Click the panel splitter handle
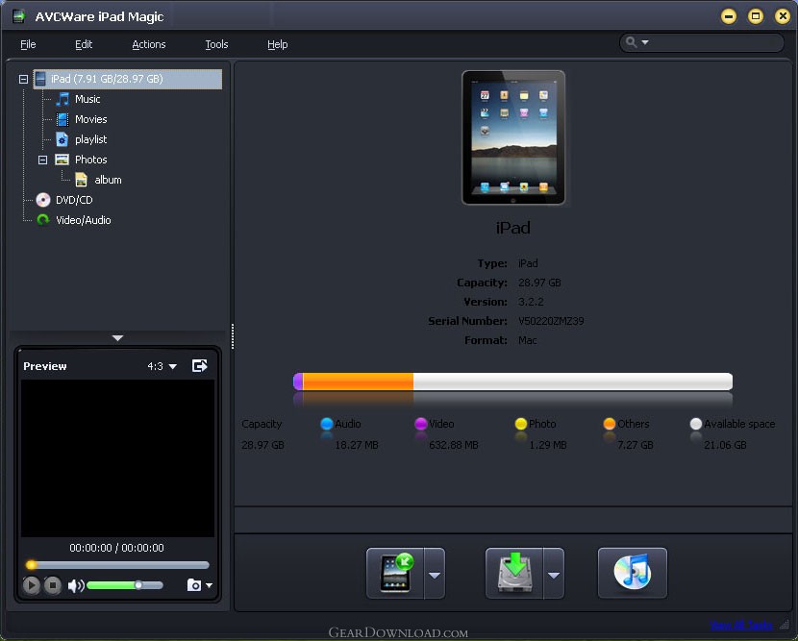The image size is (798, 641). pos(233,336)
